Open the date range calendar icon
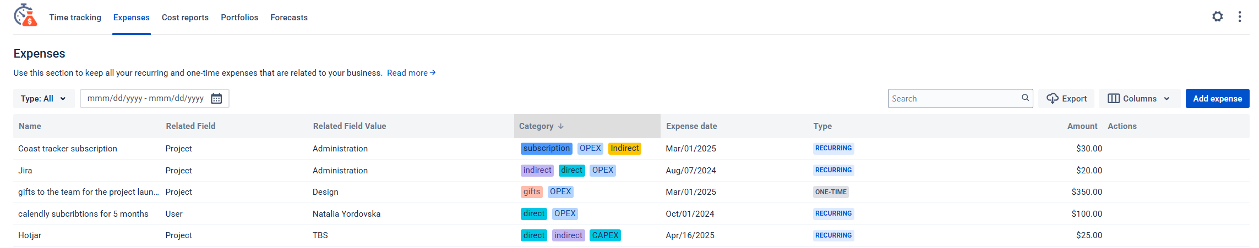Viewport: 1259px width, 248px height. point(216,98)
